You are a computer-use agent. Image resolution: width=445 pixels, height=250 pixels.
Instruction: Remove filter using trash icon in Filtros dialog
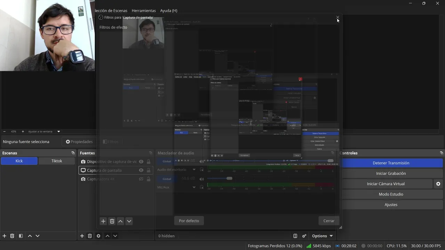pyautogui.click(x=112, y=221)
